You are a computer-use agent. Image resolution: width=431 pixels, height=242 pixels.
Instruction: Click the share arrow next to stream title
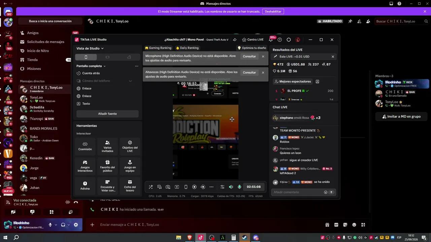(x=235, y=40)
